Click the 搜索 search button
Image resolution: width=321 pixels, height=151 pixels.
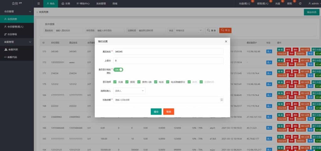[211, 30]
